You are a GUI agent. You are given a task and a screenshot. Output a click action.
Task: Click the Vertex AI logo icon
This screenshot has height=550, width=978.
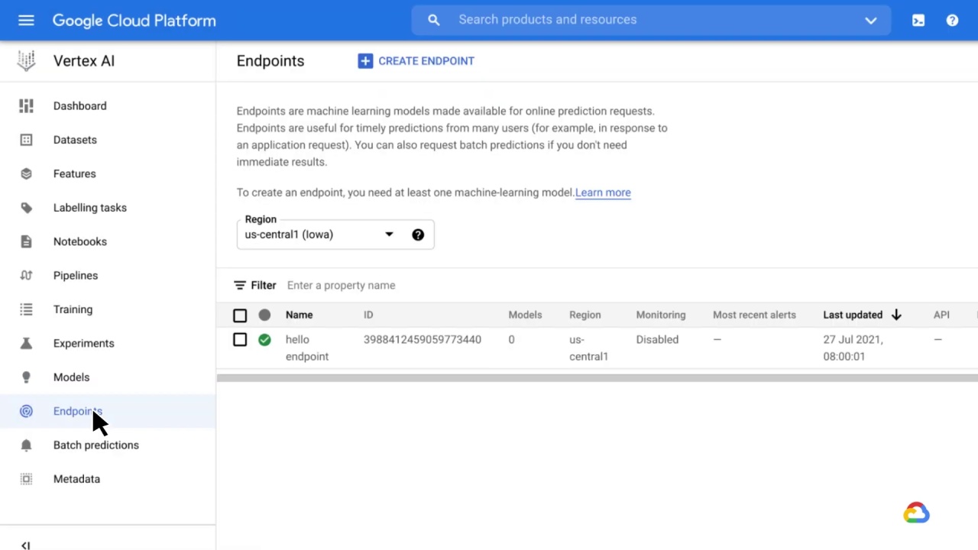pyautogui.click(x=26, y=61)
